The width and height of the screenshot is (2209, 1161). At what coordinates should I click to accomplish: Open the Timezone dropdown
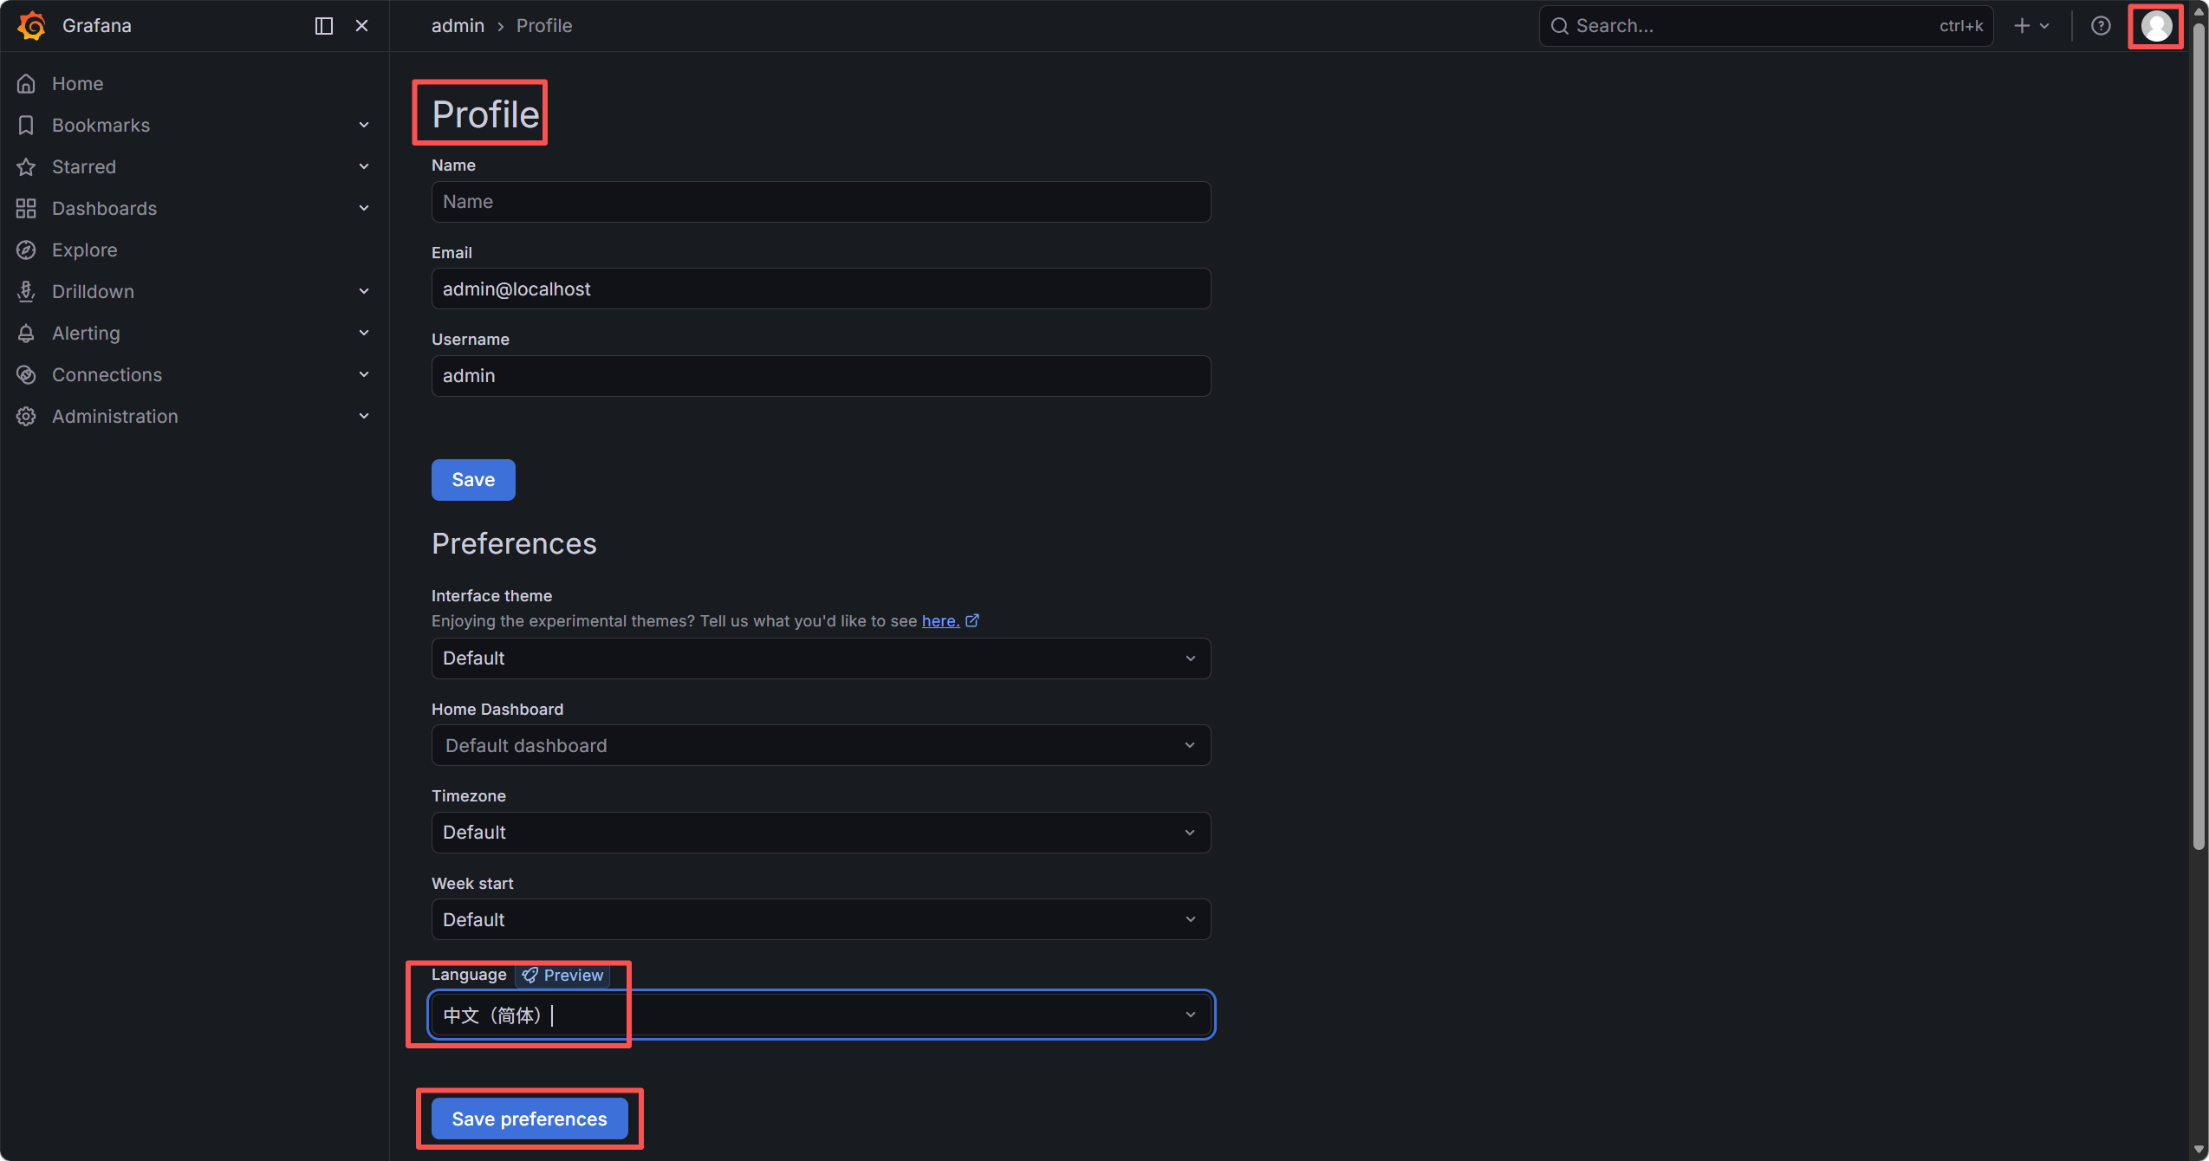(x=821, y=833)
